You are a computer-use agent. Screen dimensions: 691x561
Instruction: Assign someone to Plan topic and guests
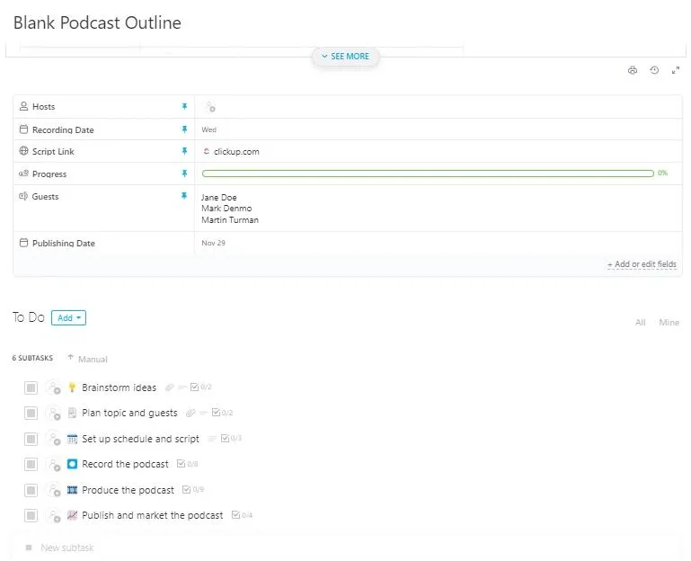point(54,414)
